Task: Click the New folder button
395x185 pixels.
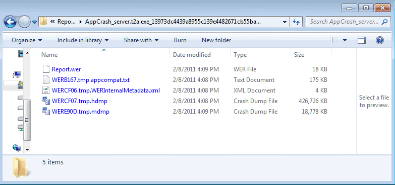Action: pos(216,40)
